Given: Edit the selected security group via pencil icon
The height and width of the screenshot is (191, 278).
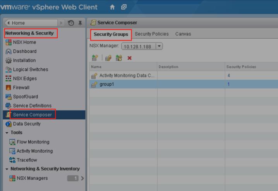Looking at the screenshot, I should click(108, 58).
